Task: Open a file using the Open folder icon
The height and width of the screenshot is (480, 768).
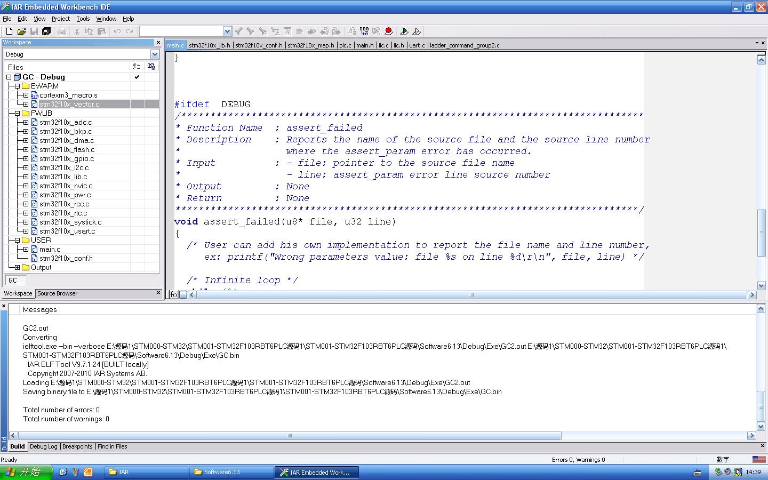Action: click(x=21, y=31)
